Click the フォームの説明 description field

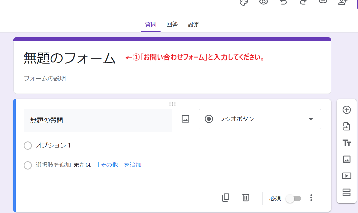[45, 78]
